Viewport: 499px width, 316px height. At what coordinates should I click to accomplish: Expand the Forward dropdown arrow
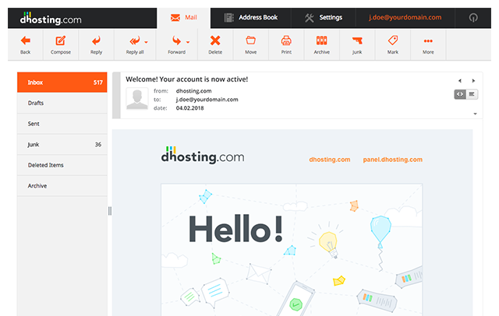(188, 42)
